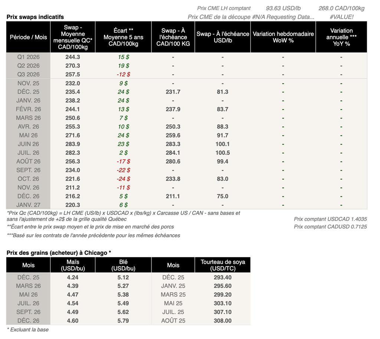This screenshot has height=339, width=380.
Task: Click the Q1 2026 row label
Action: click(x=28, y=57)
